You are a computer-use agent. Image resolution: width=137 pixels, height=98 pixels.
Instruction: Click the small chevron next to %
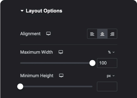[113, 52]
